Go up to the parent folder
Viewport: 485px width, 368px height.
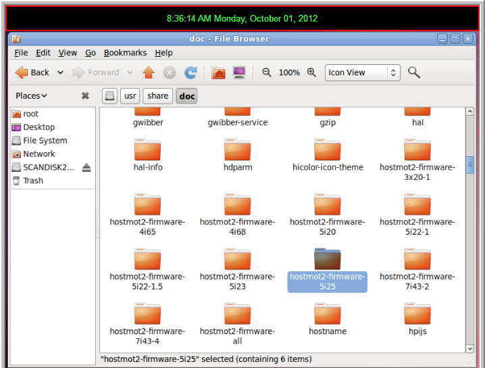149,72
